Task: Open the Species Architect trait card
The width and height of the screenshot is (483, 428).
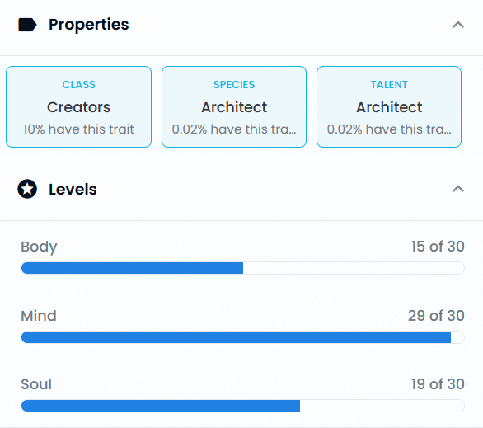Action: [234, 106]
